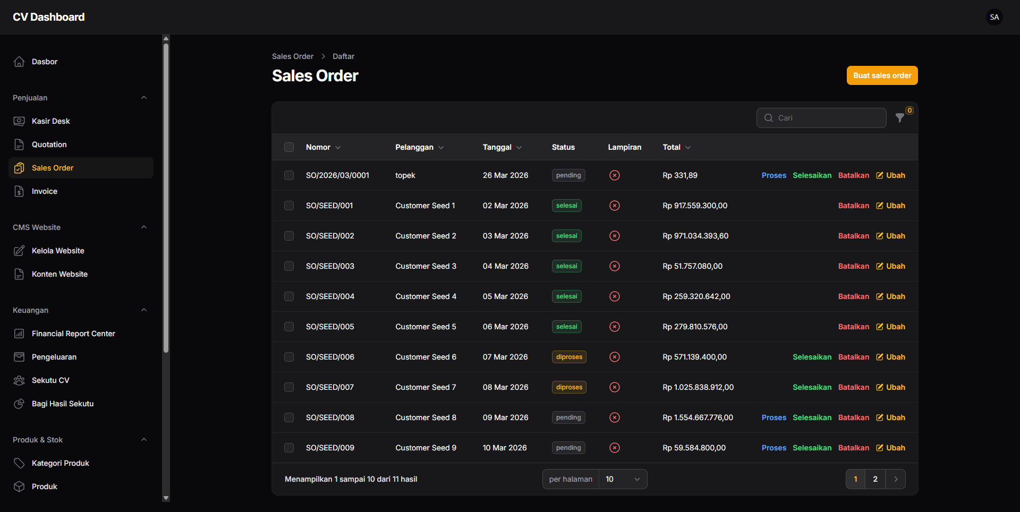Open the Sekutu CV people icon

(19, 380)
